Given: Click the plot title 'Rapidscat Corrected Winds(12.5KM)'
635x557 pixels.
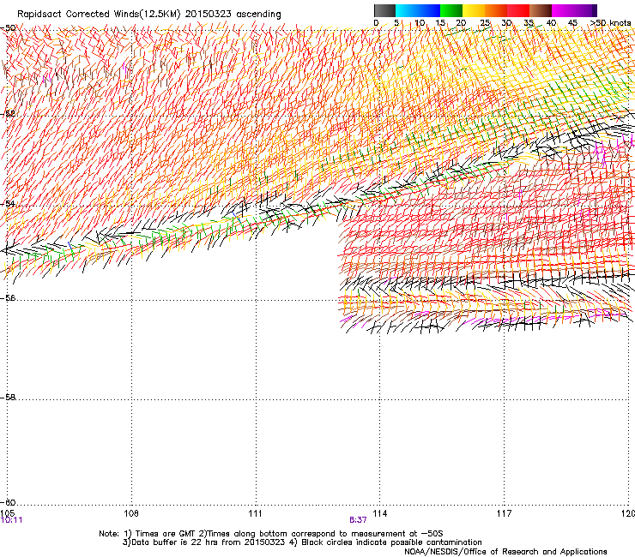Looking at the screenshot, I should coord(99,15).
